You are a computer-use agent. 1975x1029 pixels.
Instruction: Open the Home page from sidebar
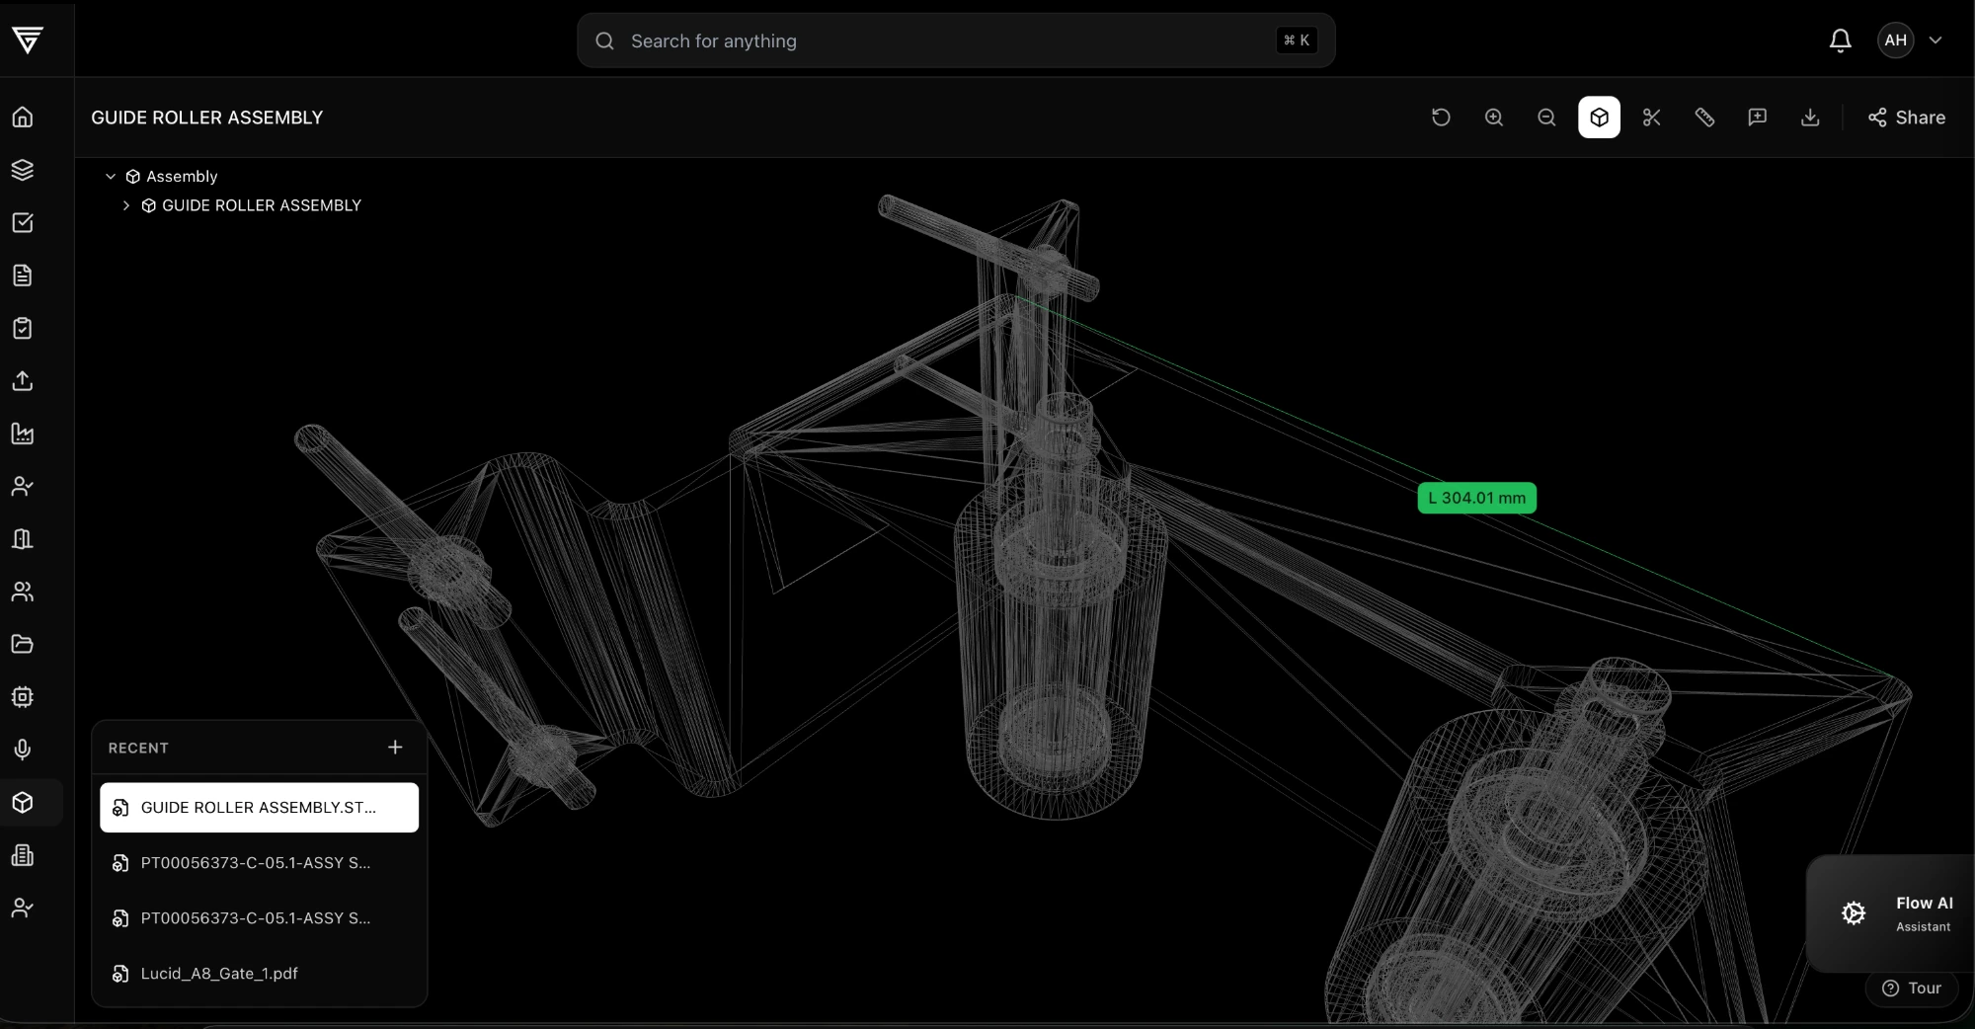tap(23, 117)
